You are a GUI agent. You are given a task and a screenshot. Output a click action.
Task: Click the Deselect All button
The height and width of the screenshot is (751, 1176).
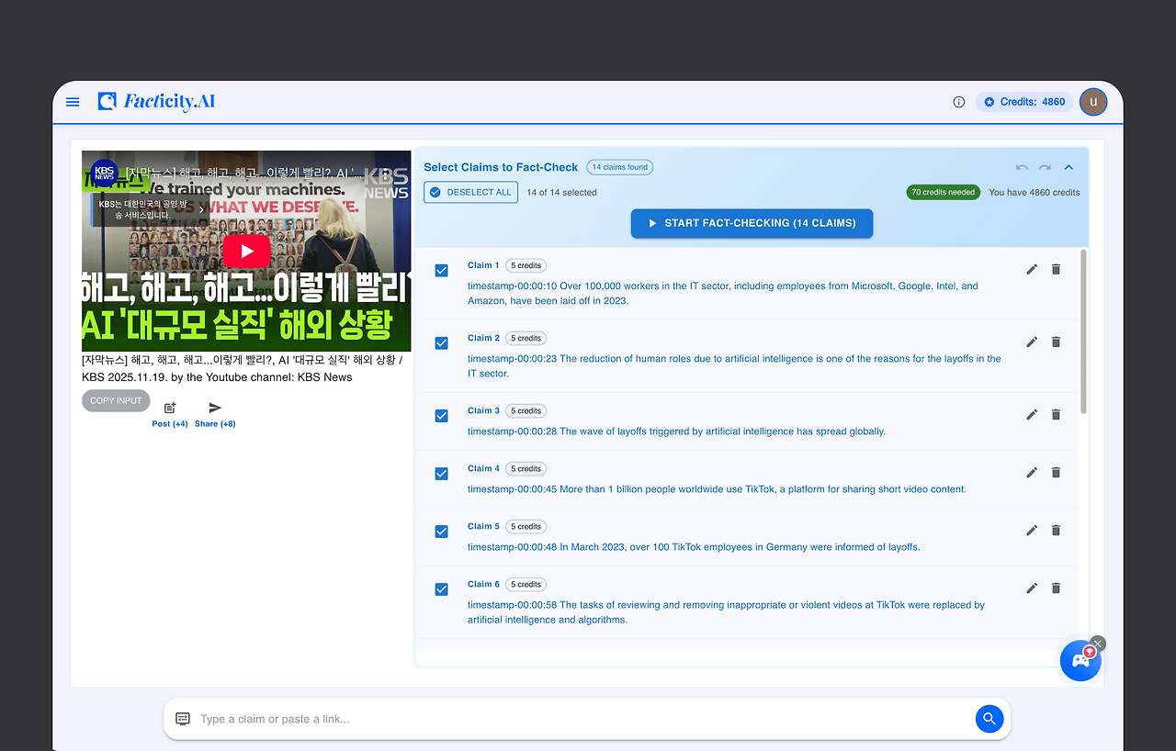coord(470,192)
